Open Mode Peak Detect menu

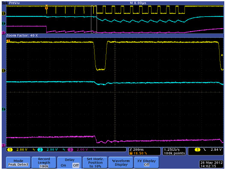[18, 163]
